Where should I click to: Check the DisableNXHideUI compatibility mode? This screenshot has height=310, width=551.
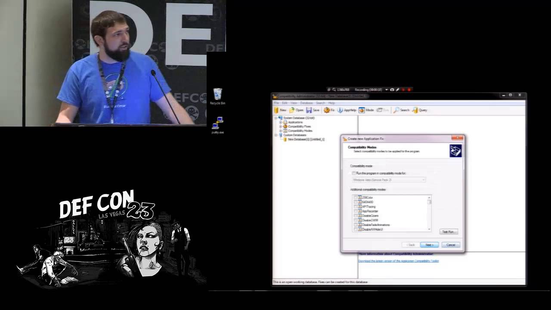356,229
